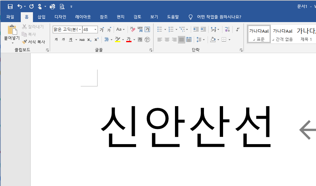Open the font size dropdown showing 48
The width and height of the screenshot is (316, 186).
(95, 29)
